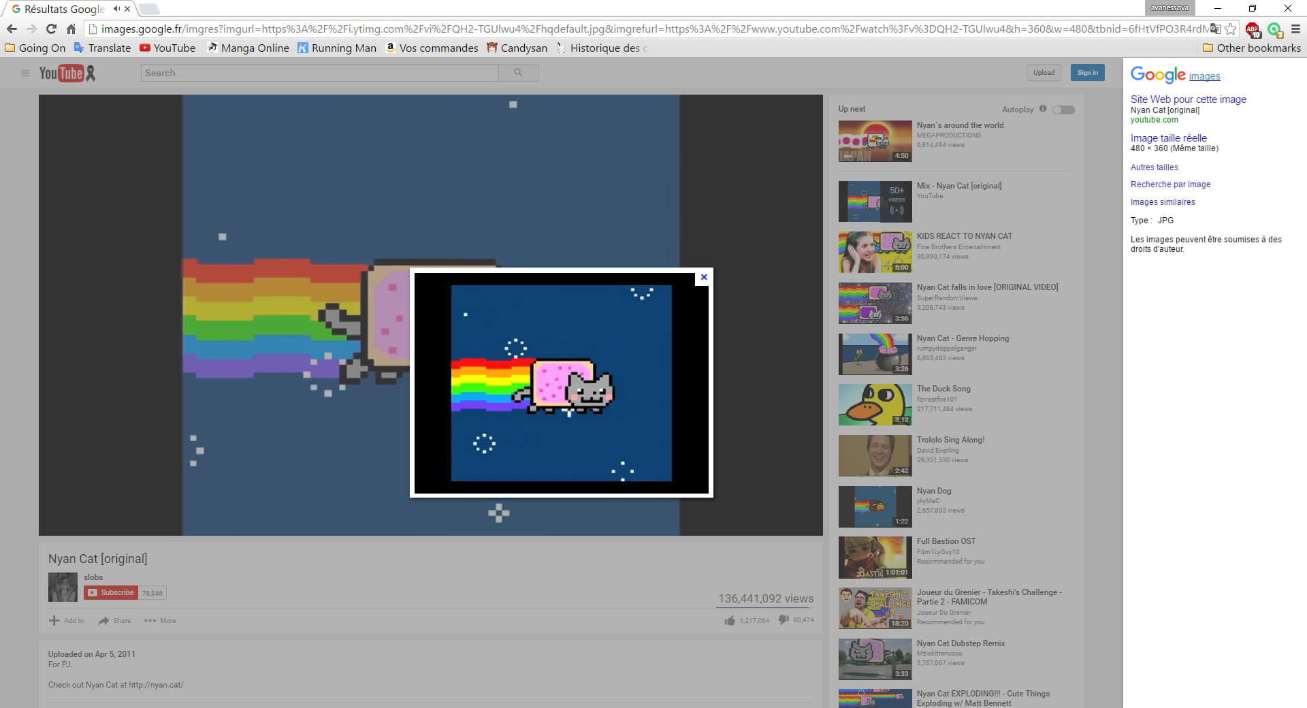1307x708 pixels.
Task: Open Site Web pour cette image link
Action: tap(1188, 99)
